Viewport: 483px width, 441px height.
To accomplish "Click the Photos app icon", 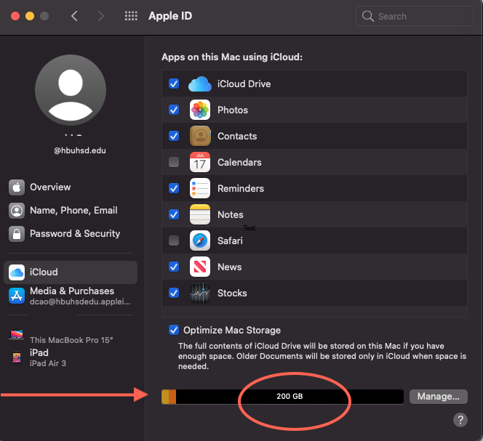I will point(200,110).
